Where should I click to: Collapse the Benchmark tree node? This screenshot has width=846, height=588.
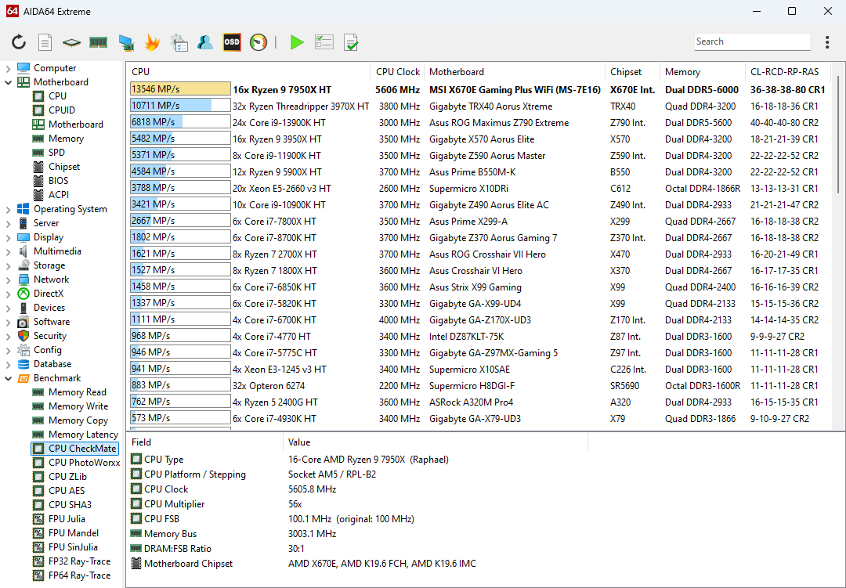(9, 378)
